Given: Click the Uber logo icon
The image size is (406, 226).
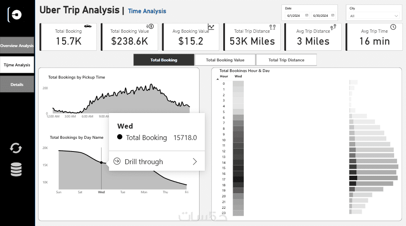Looking at the screenshot, I should point(16,14).
